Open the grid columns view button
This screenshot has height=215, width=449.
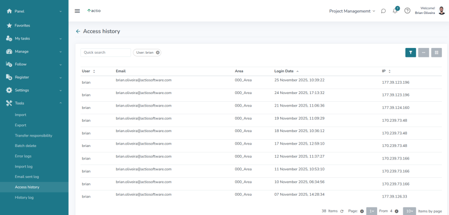pyautogui.click(x=436, y=52)
